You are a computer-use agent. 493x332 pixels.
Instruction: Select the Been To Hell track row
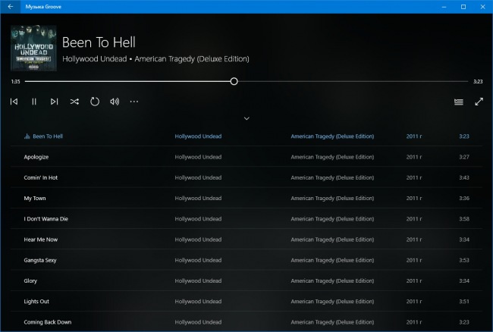(246, 136)
